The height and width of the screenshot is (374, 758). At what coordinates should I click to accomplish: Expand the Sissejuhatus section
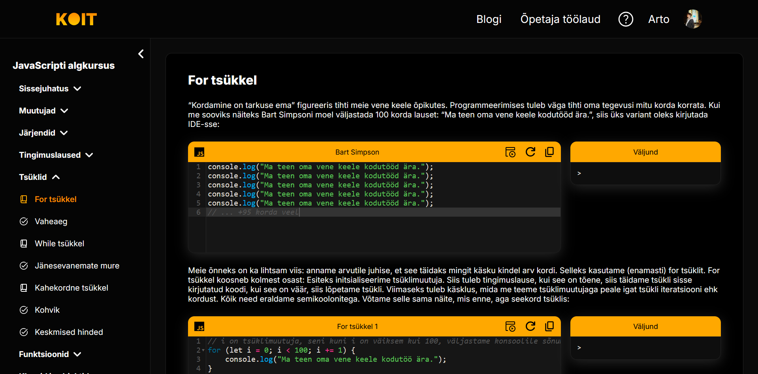tap(50, 89)
